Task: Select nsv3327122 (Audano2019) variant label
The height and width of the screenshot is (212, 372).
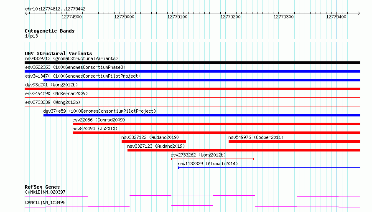Action: click(150, 137)
